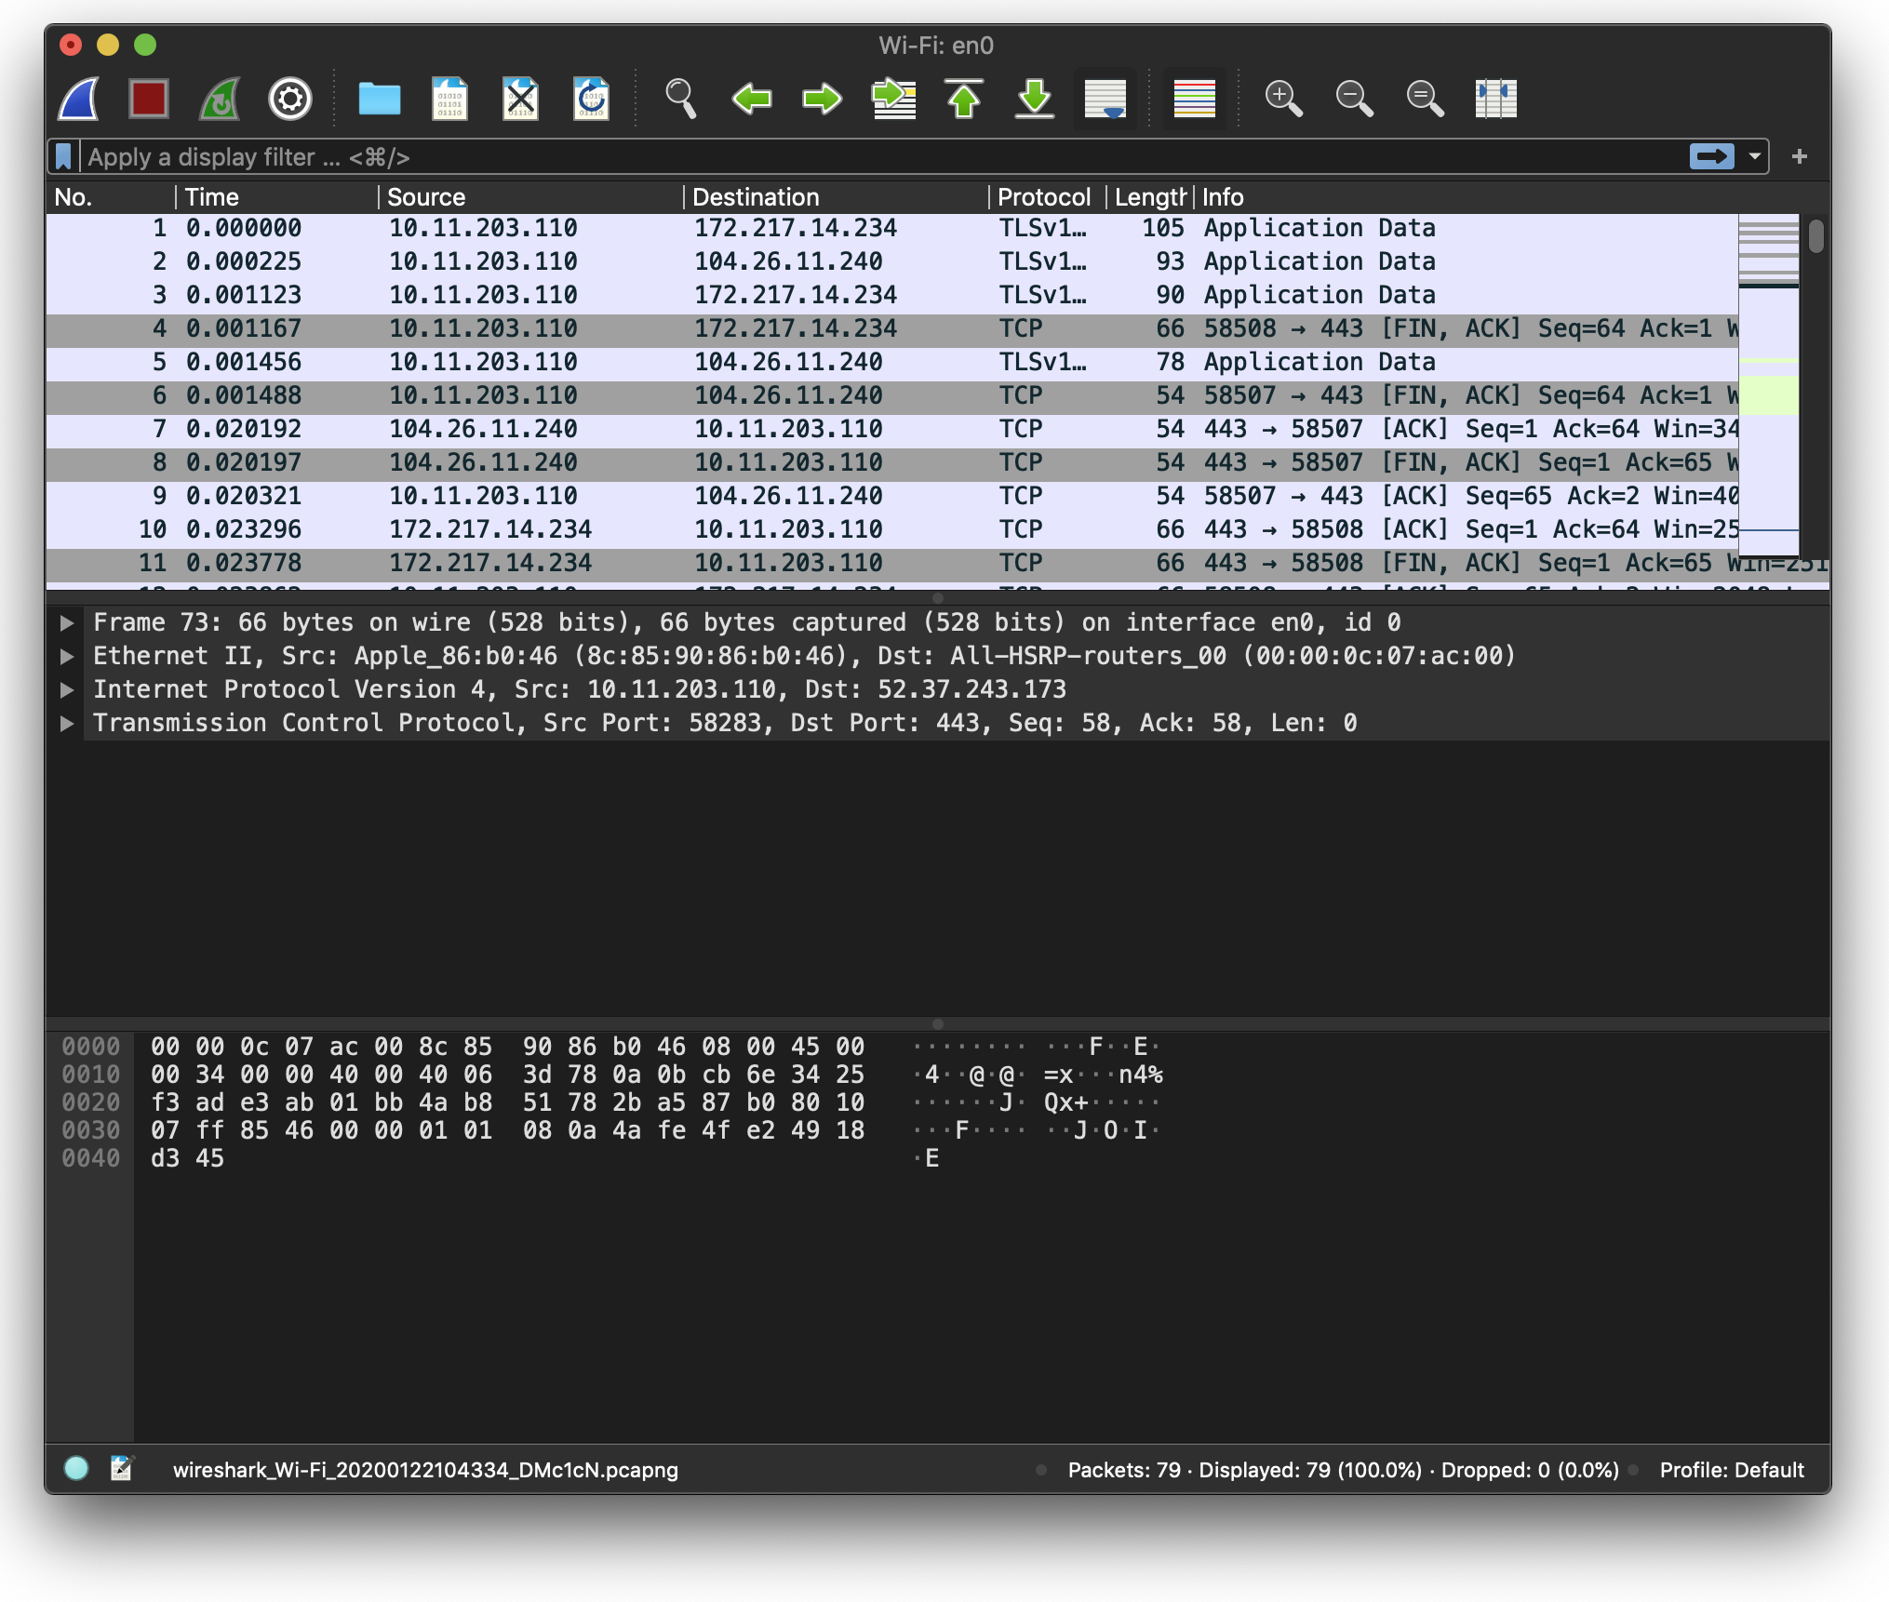Open the Profile: Default selector

coord(1732,1470)
